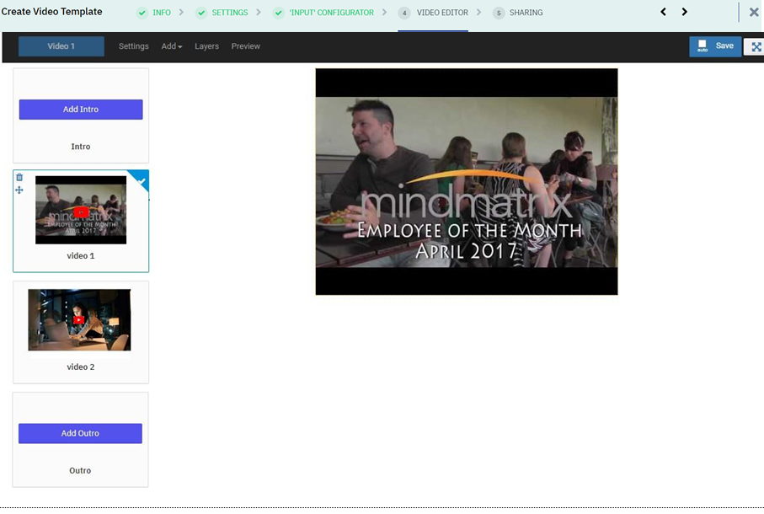Click the fullscreen expand icon
This screenshot has height=514, width=764.
(x=756, y=47)
